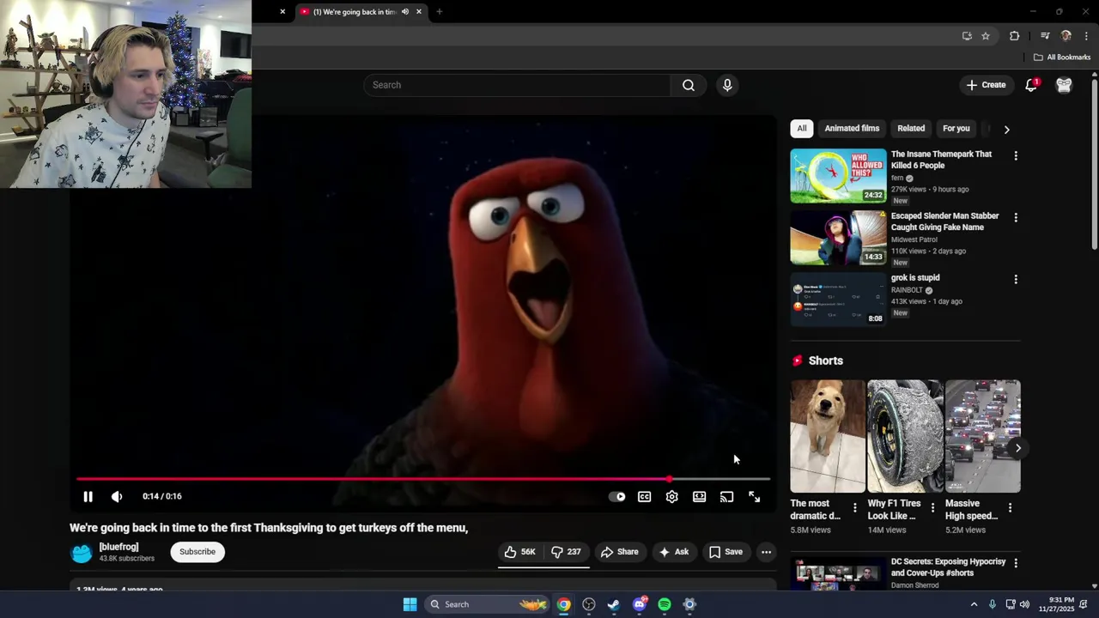Turn on closed captions (CC)
Image resolution: width=1099 pixels, height=618 pixels.
[x=645, y=497]
